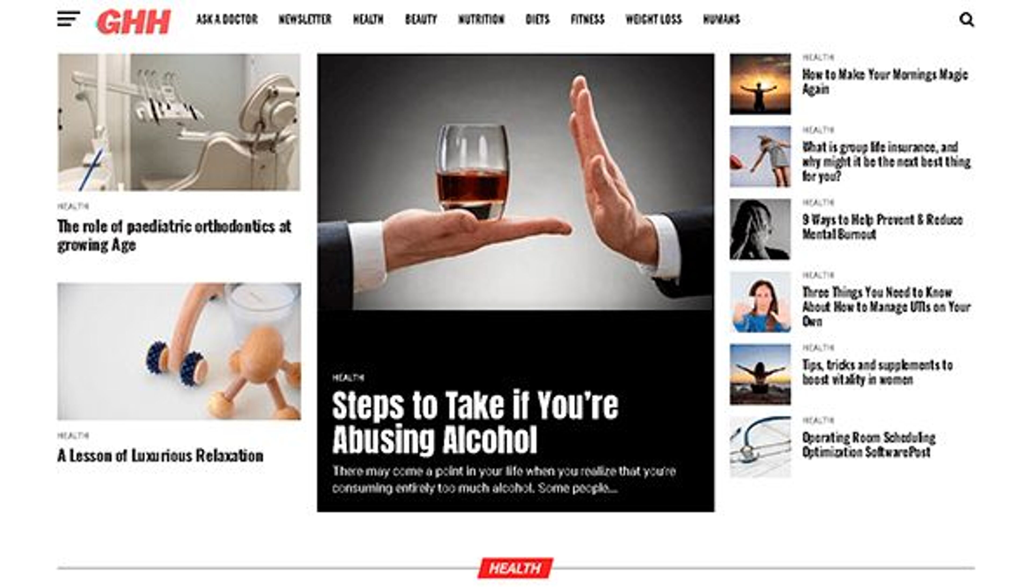Go to the Newsletter page
Viewport: 1031px width, 587px height.
305,19
